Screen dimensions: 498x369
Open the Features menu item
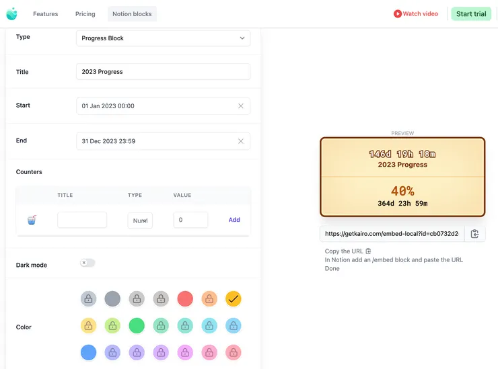[x=45, y=14]
